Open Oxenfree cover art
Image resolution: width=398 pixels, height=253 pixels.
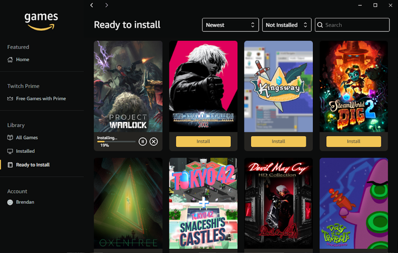tap(128, 204)
